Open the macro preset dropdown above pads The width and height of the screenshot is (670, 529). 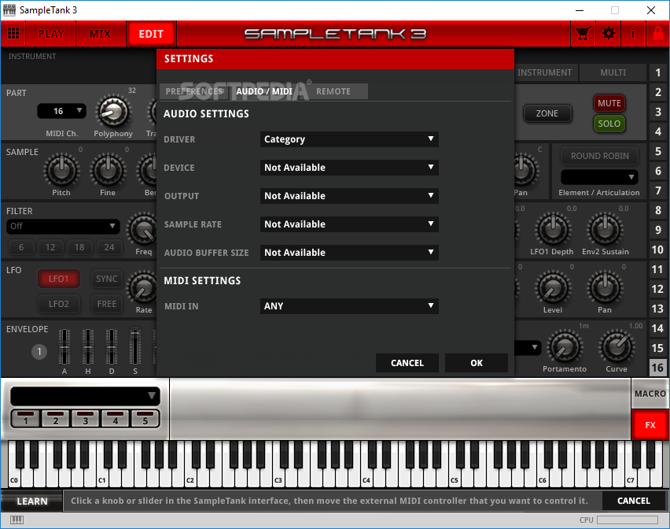85,396
